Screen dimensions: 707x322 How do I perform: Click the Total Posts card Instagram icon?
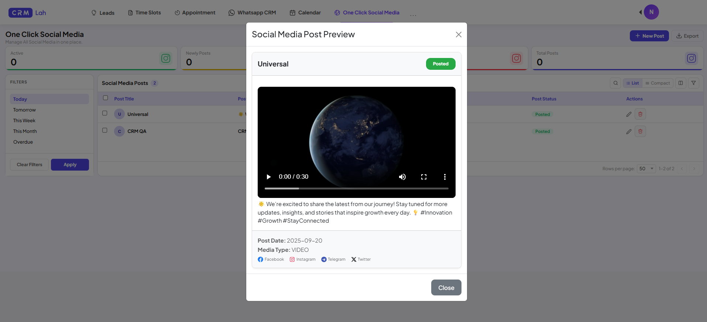(691, 58)
